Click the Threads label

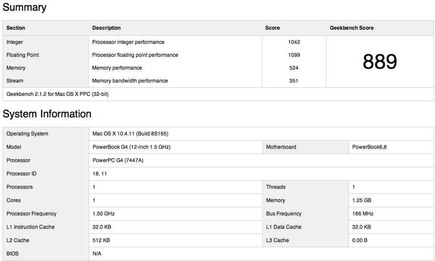tap(276, 187)
